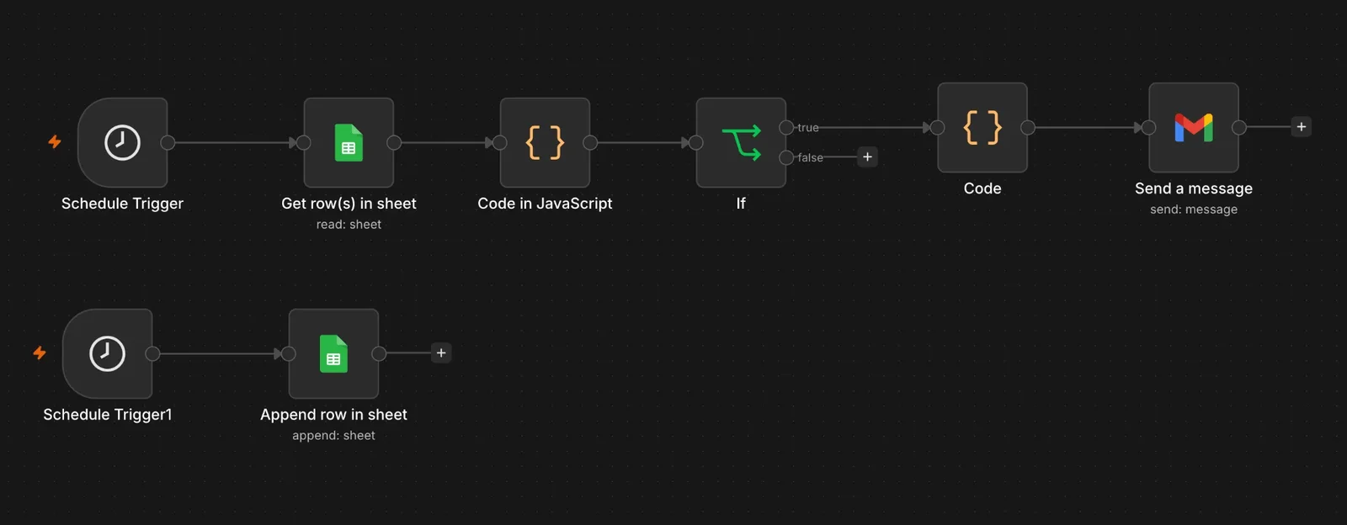Add a node after Append row in sheet
The width and height of the screenshot is (1347, 525).
(440, 353)
